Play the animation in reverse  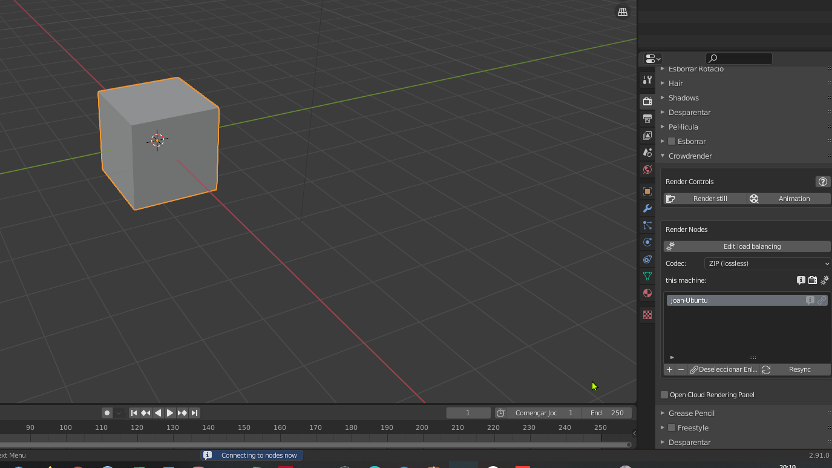click(158, 413)
